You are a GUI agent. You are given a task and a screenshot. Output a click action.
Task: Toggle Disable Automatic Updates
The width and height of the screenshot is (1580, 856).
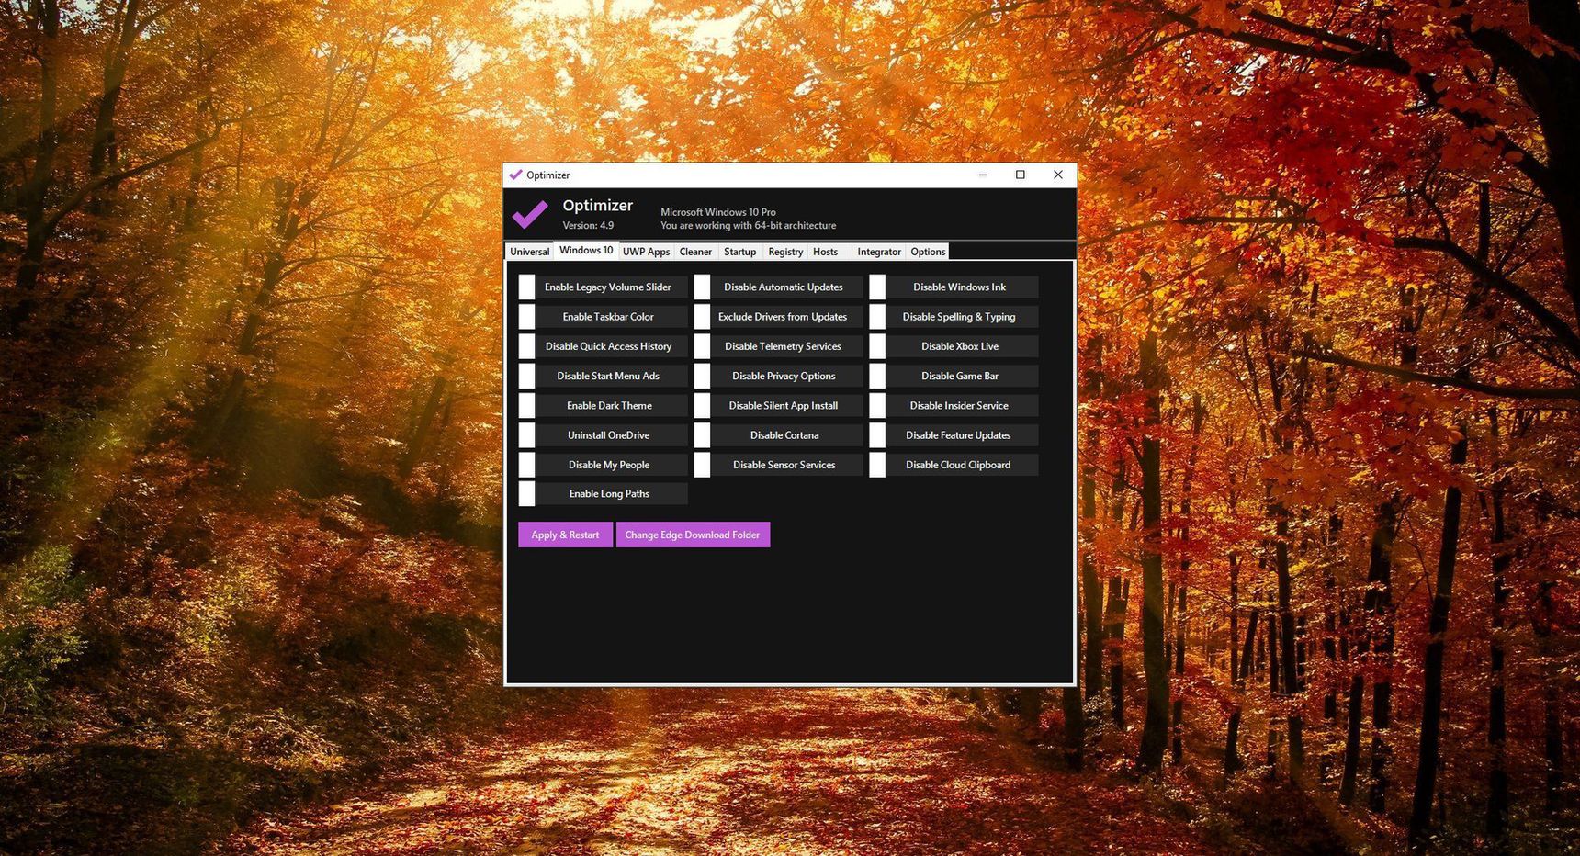pyautogui.click(x=778, y=287)
